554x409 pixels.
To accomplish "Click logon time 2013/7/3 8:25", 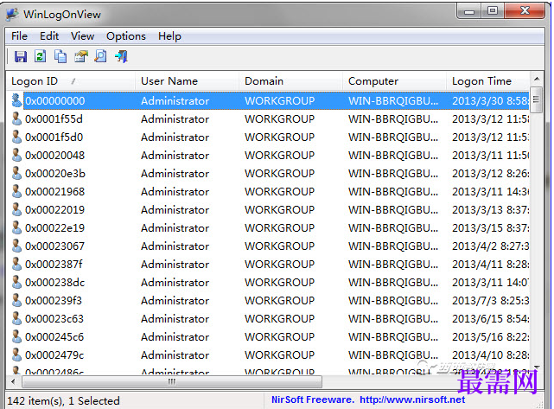I will (490, 300).
